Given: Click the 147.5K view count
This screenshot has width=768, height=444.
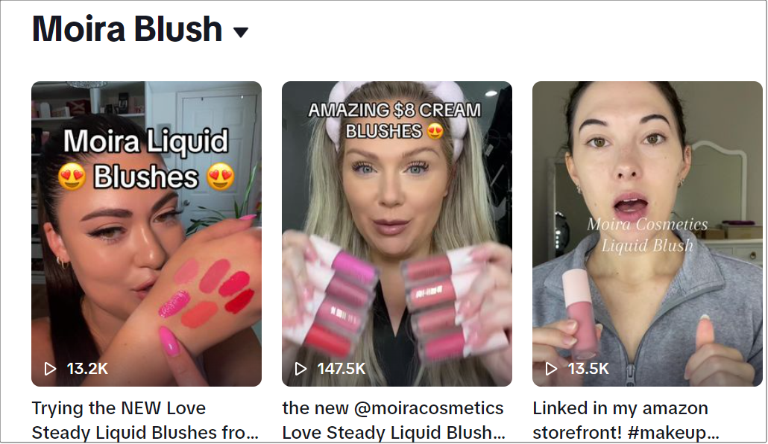Looking at the screenshot, I should (x=341, y=369).
